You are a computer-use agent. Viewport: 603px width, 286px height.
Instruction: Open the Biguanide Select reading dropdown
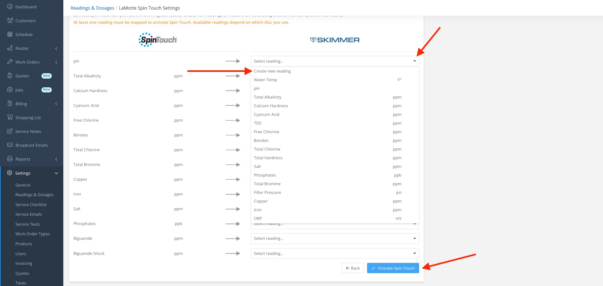pos(335,238)
